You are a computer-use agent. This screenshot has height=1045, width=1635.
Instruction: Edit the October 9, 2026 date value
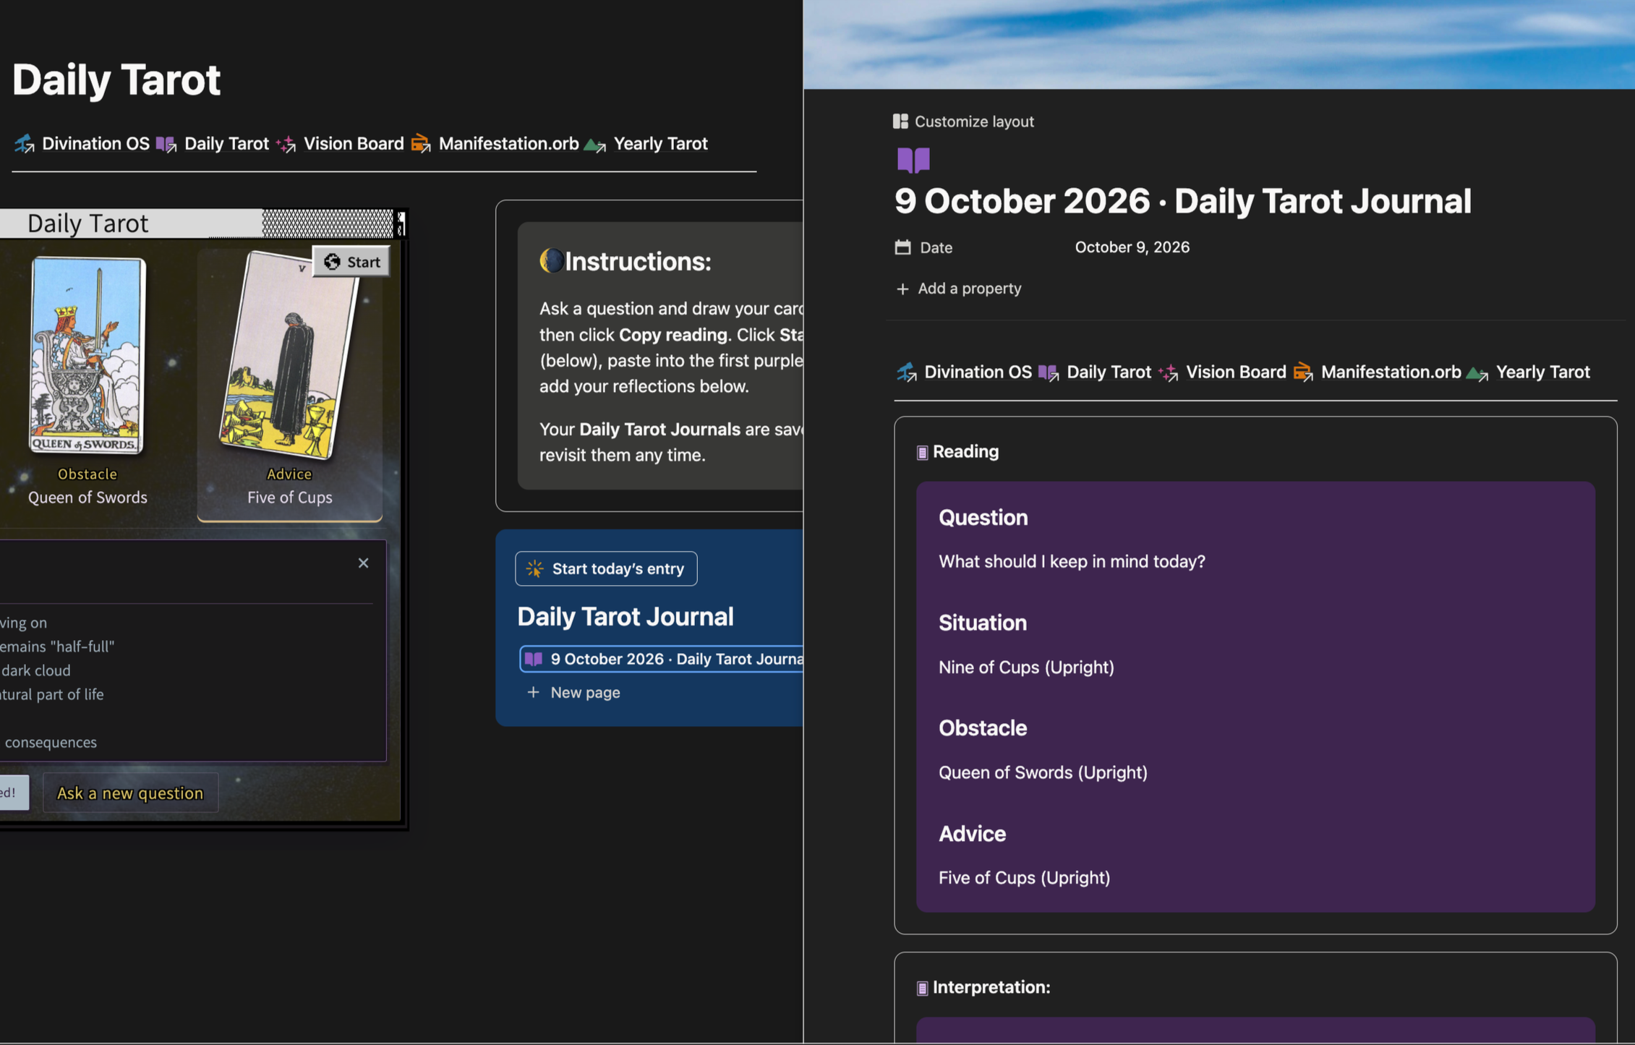(x=1132, y=247)
